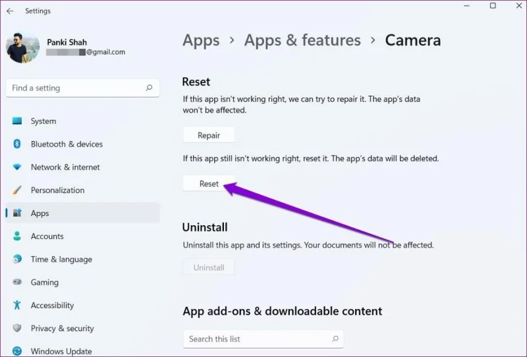Click the Accessibility figure icon
The image size is (527, 357).
click(x=17, y=305)
